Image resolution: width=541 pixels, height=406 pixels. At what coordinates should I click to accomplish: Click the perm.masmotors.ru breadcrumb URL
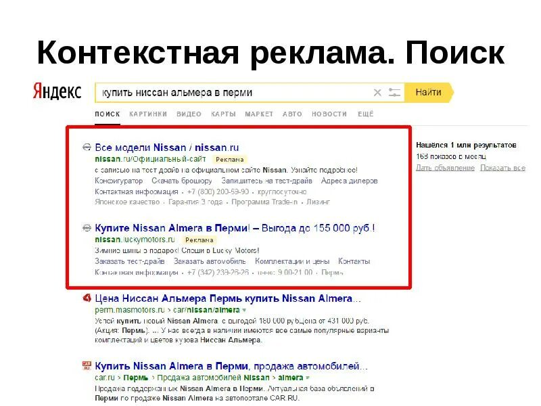[130, 310]
